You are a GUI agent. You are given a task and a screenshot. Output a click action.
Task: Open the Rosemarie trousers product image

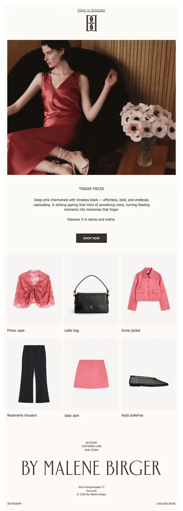point(34,374)
